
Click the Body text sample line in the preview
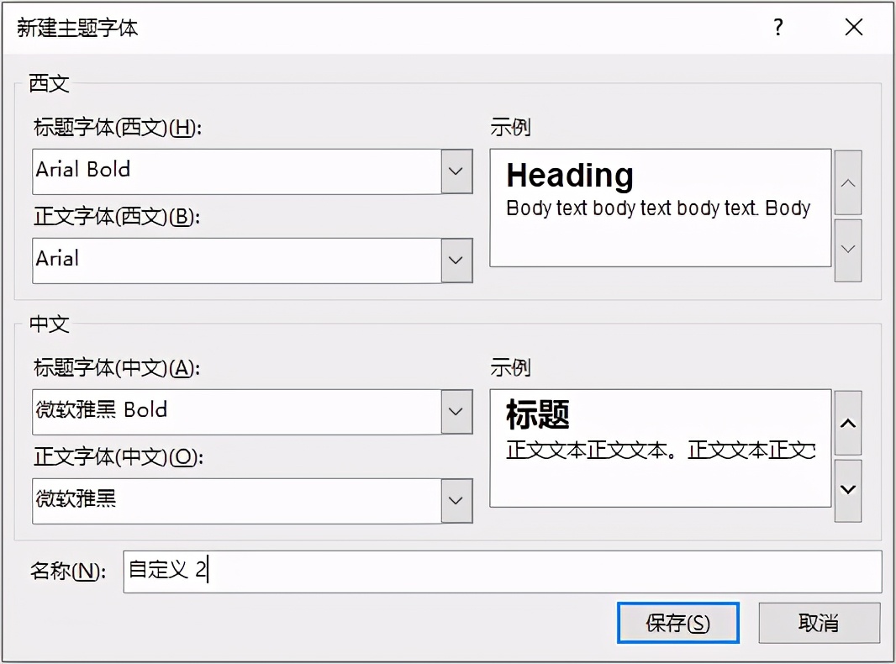pyautogui.click(x=658, y=208)
